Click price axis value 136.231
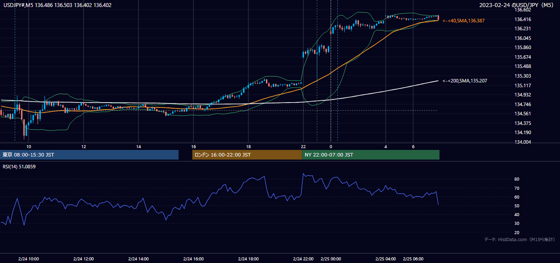Image resolution: width=560 pixels, height=263 pixels. coord(523,28)
